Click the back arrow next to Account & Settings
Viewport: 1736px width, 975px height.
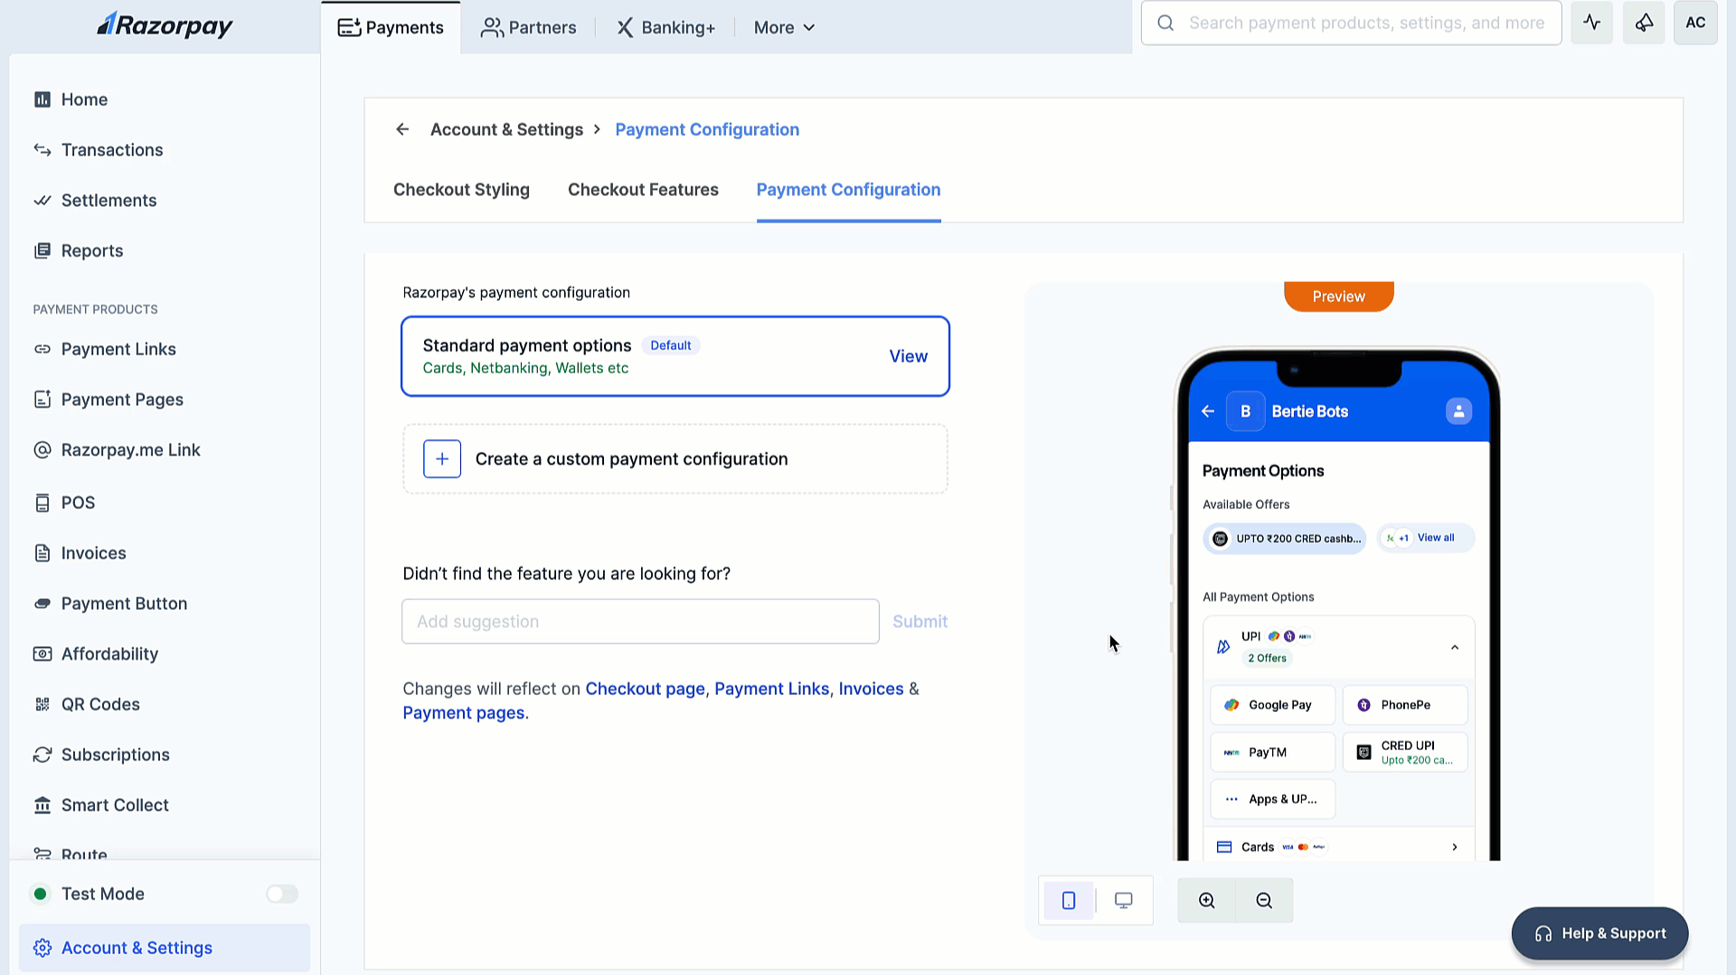coord(402,129)
